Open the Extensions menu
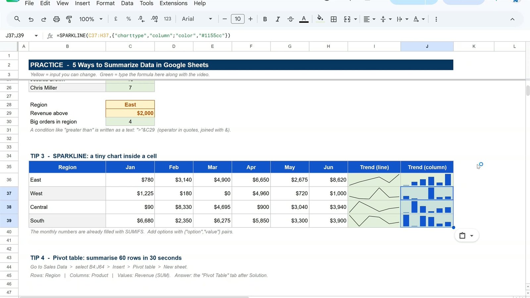The height and width of the screenshot is (298, 530). 174,3
